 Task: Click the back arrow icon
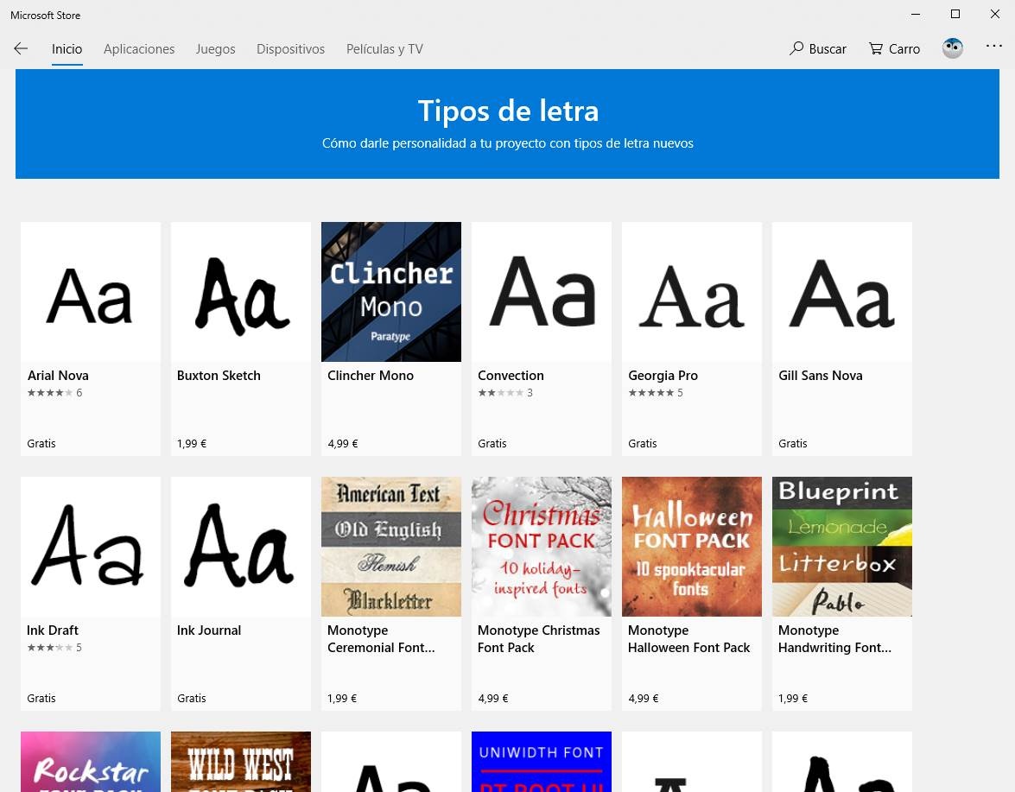(x=21, y=48)
